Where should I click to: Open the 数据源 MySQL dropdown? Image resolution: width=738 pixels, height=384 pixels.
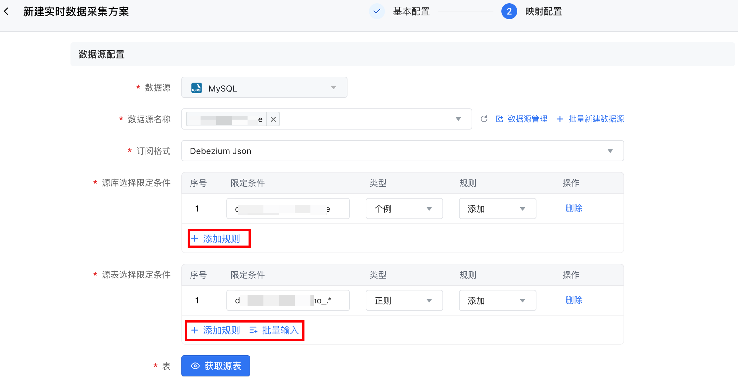click(264, 88)
